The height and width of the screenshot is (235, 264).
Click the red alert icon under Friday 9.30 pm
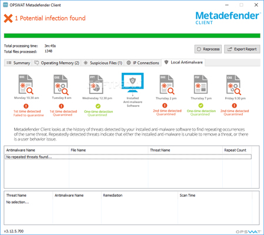(x=235, y=106)
